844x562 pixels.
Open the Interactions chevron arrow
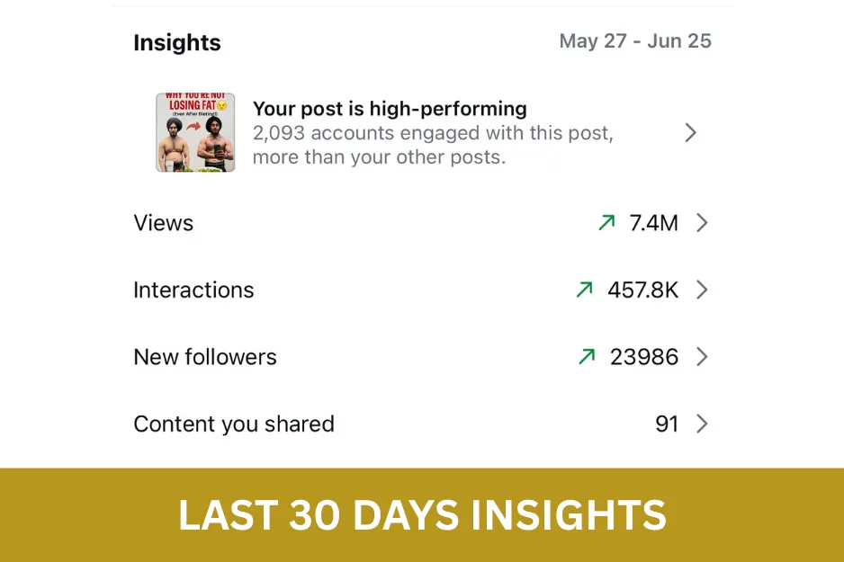pyautogui.click(x=702, y=290)
